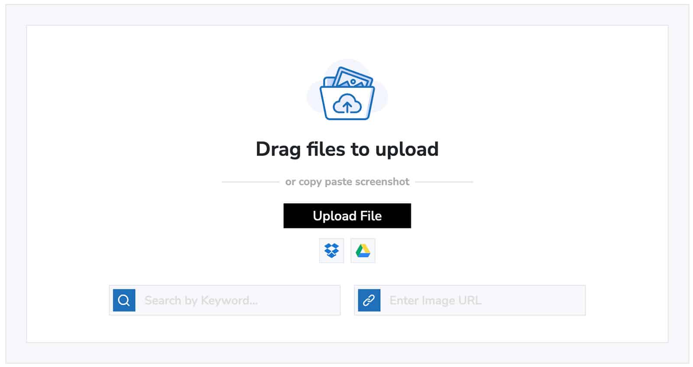Click the blue chain link icon
Viewport: 693px width, 367px height.
click(x=369, y=300)
